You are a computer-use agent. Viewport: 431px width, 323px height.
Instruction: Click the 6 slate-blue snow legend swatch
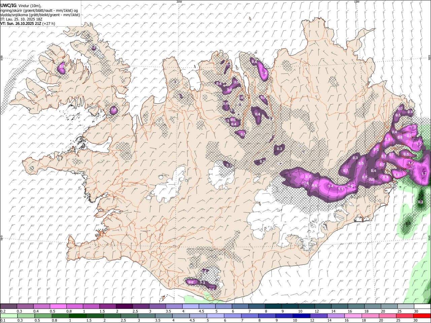240,306
